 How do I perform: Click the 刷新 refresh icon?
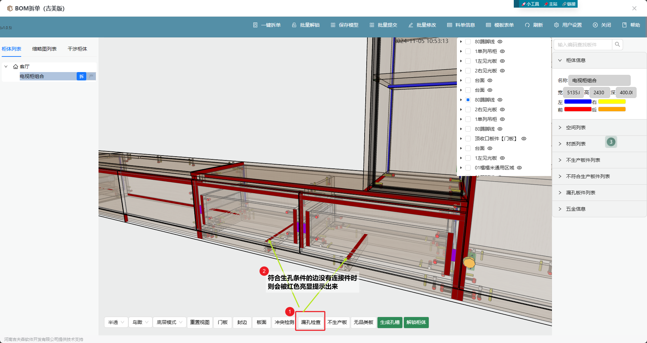pos(527,25)
